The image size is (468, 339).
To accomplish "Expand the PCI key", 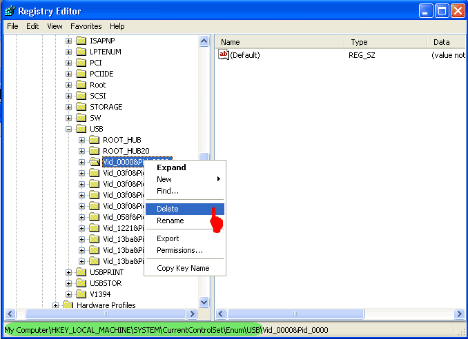I will pyautogui.click(x=68, y=63).
